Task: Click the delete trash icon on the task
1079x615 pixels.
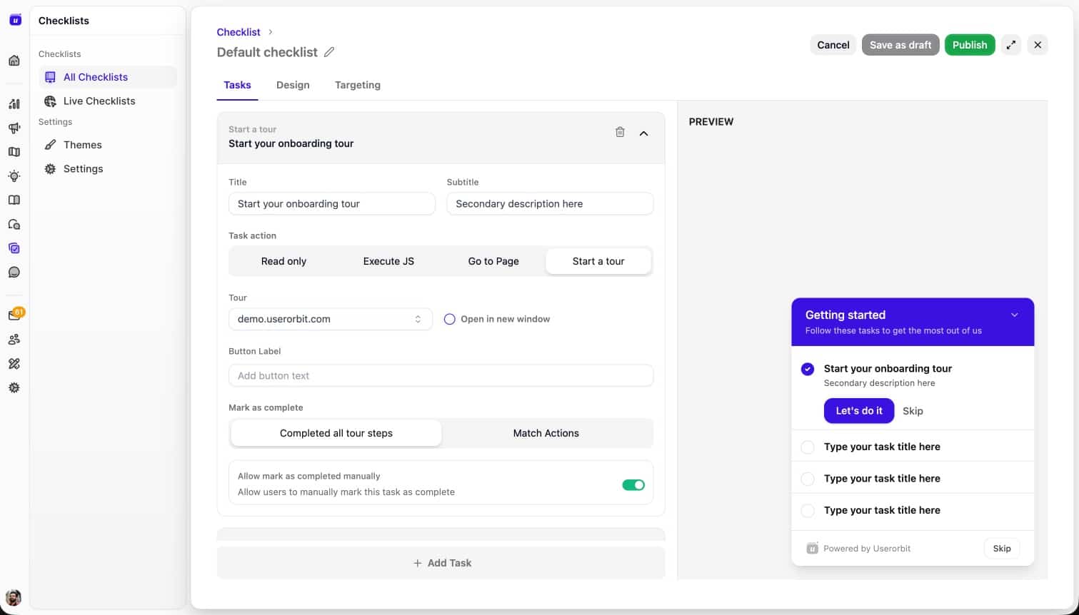Action: point(620,132)
